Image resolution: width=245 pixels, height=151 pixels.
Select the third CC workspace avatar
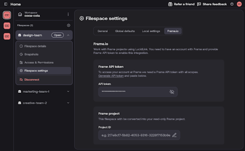[x=7, y=36]
